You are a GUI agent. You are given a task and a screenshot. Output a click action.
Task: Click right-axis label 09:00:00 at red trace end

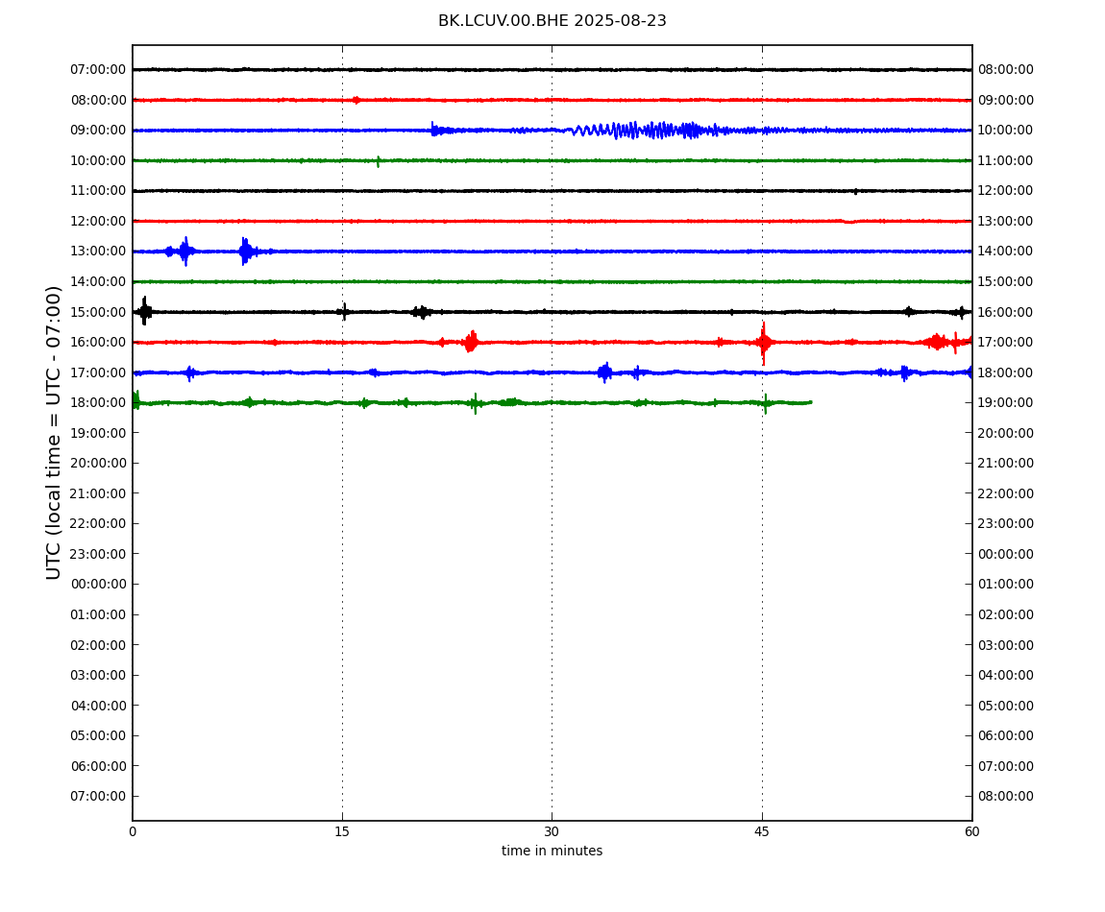coord(1006,100)
